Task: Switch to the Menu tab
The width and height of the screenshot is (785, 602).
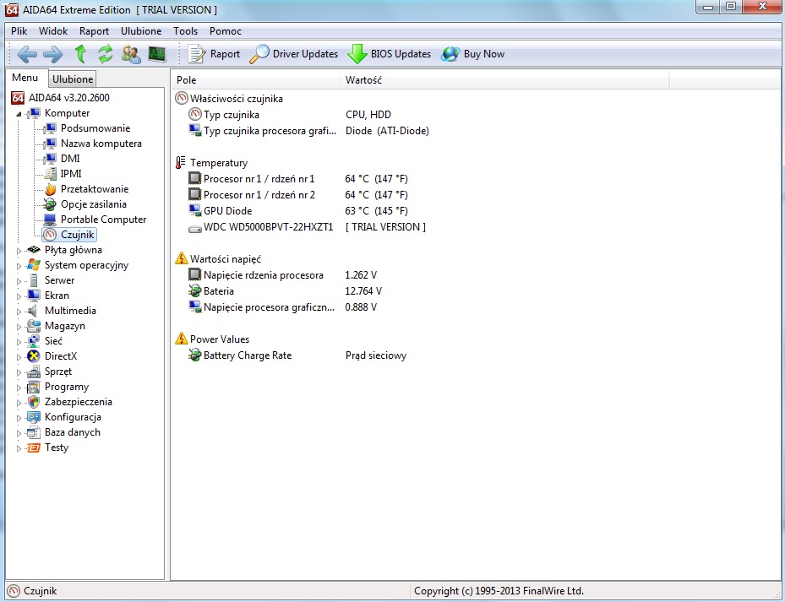Action: click(x=25, y=78)
